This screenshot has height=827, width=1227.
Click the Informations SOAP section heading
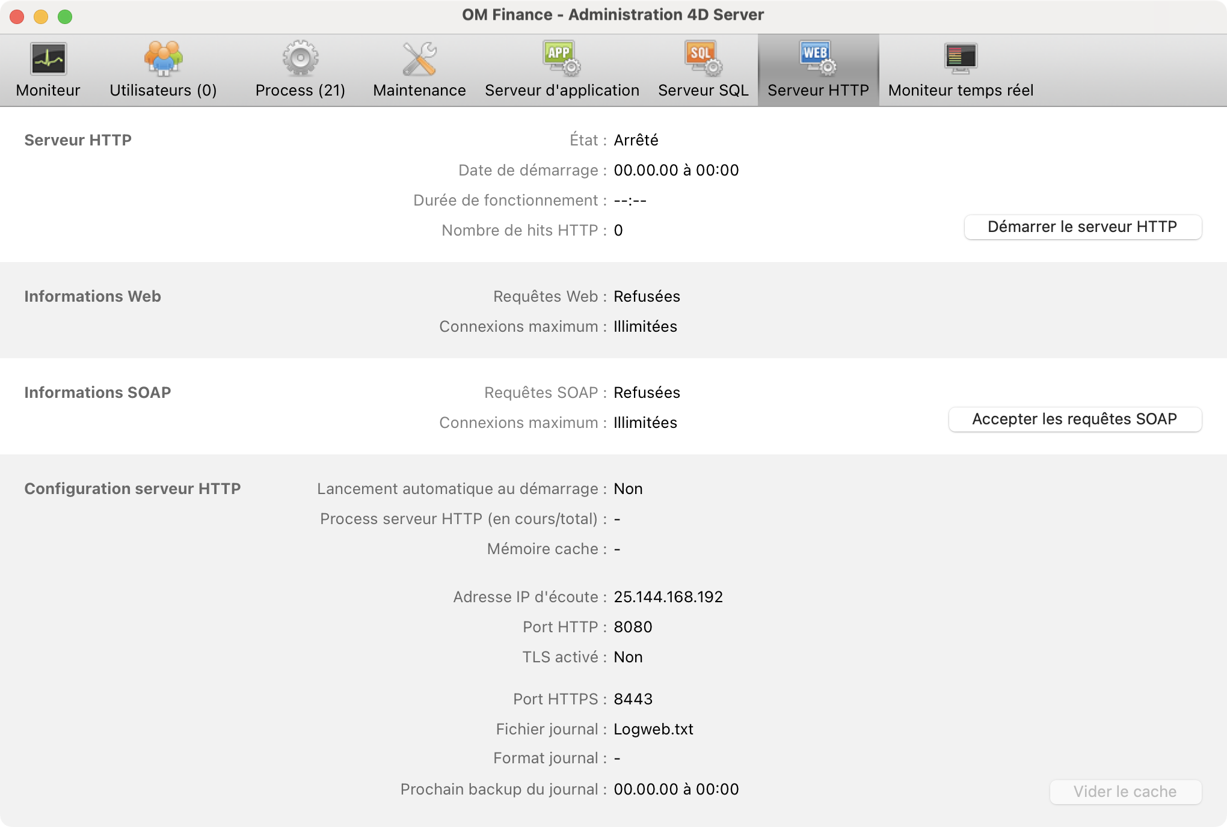[x=97, y=392]
